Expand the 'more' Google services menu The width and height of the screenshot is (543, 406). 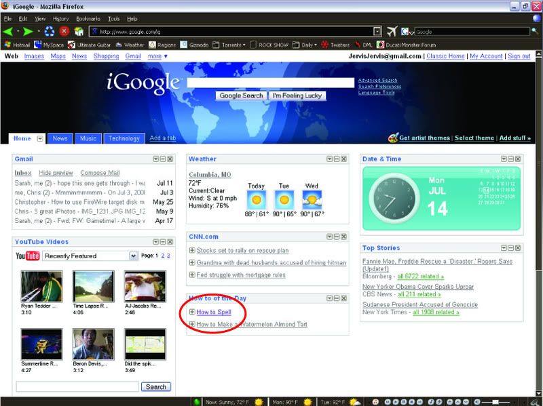[157, 56]
